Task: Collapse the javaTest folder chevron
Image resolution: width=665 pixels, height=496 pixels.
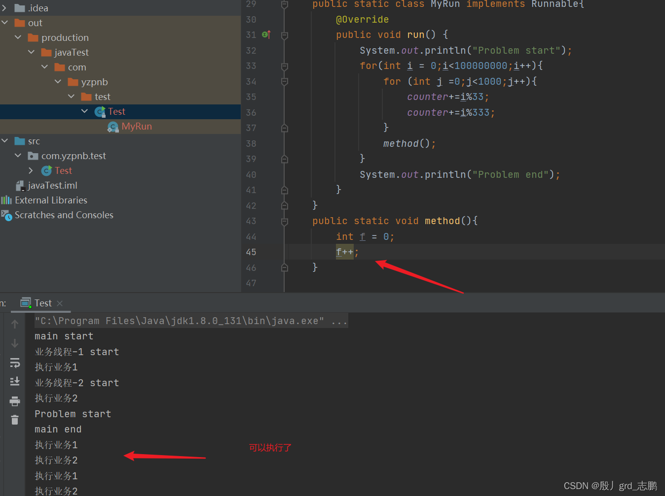Action: point(32,52)
